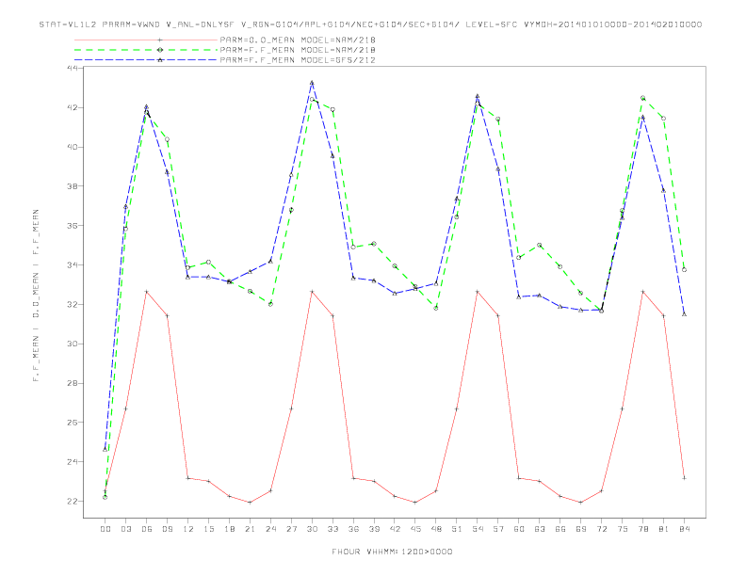Click x-axis tick label 69
This screenshot has width=746, height=576.
(581, 529)
